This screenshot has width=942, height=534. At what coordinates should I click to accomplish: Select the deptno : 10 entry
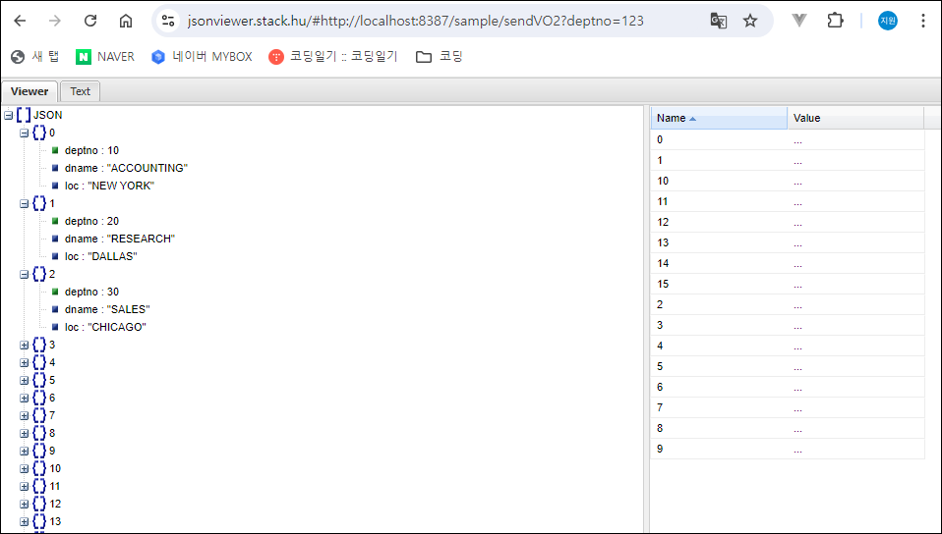91,150
